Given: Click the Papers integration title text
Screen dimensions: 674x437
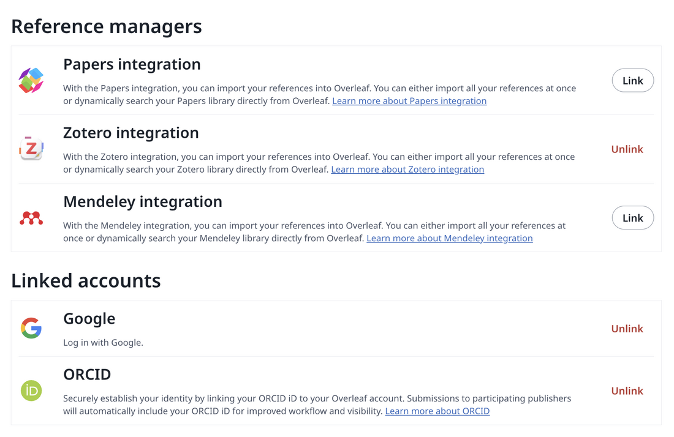Looking at the screenshot, I should [132, 64].
